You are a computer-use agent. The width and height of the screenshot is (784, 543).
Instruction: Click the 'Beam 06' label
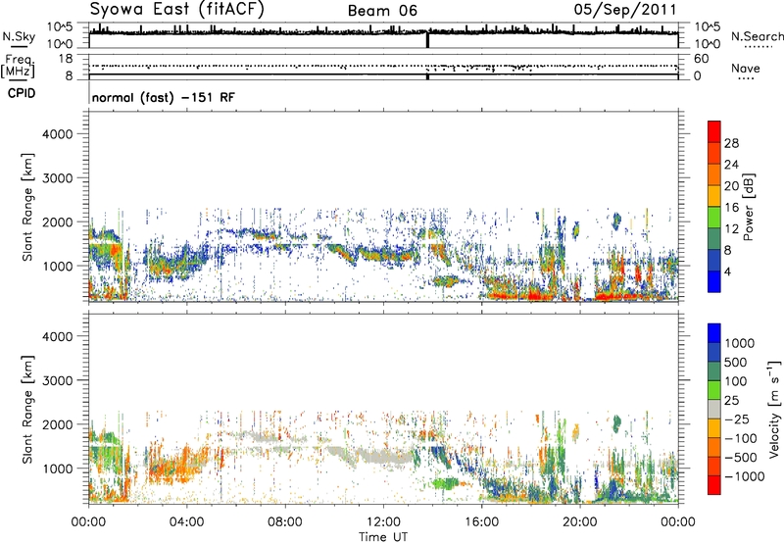coord(382,11)
